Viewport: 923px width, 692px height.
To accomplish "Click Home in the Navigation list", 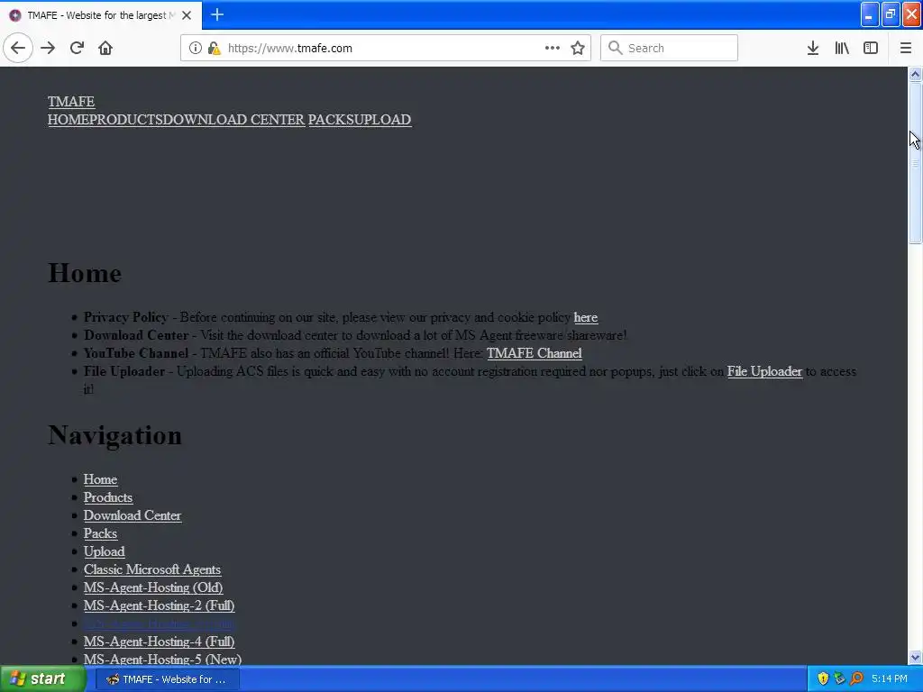I will point(100,479).
